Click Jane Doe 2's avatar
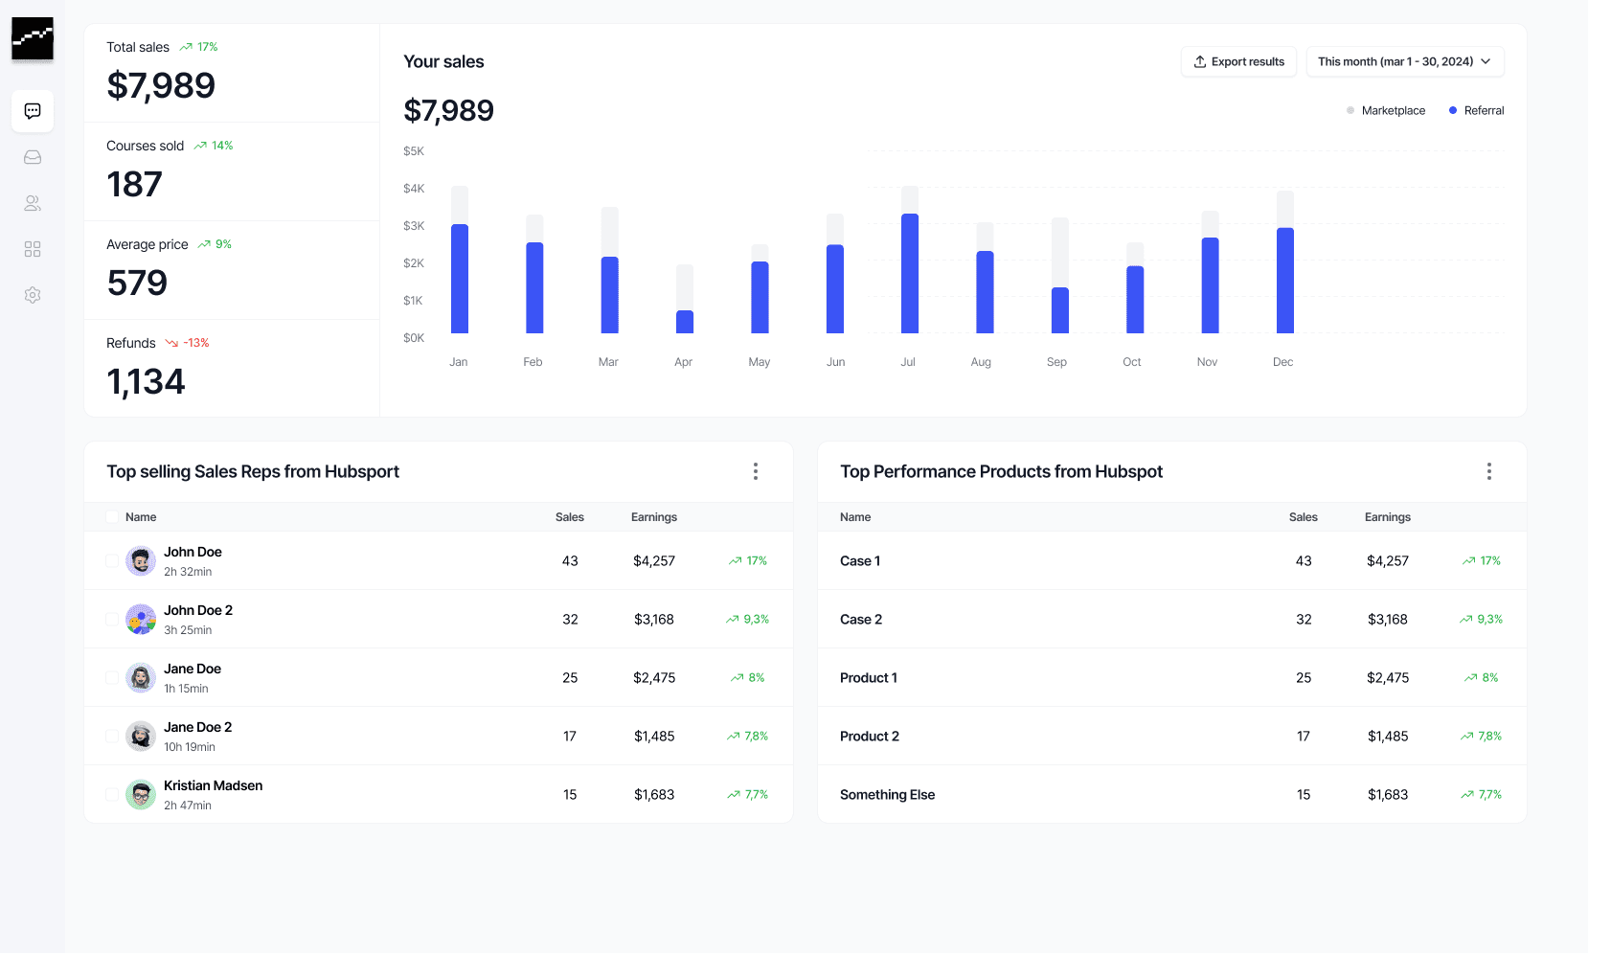This screenshot has height=954, width=1611. pos(141,737)
